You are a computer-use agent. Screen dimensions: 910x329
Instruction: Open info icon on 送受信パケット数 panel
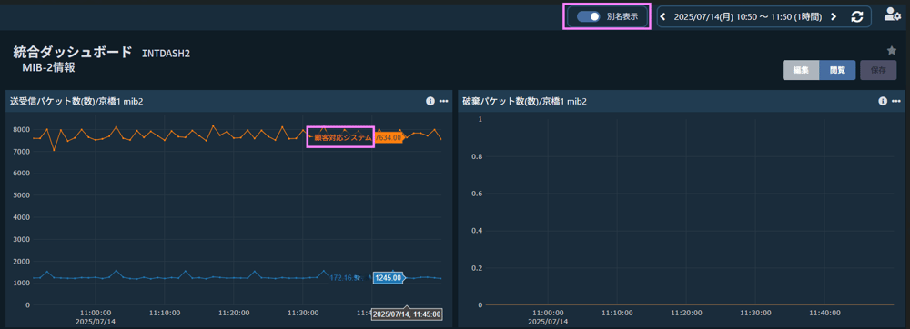pos(430,101)
